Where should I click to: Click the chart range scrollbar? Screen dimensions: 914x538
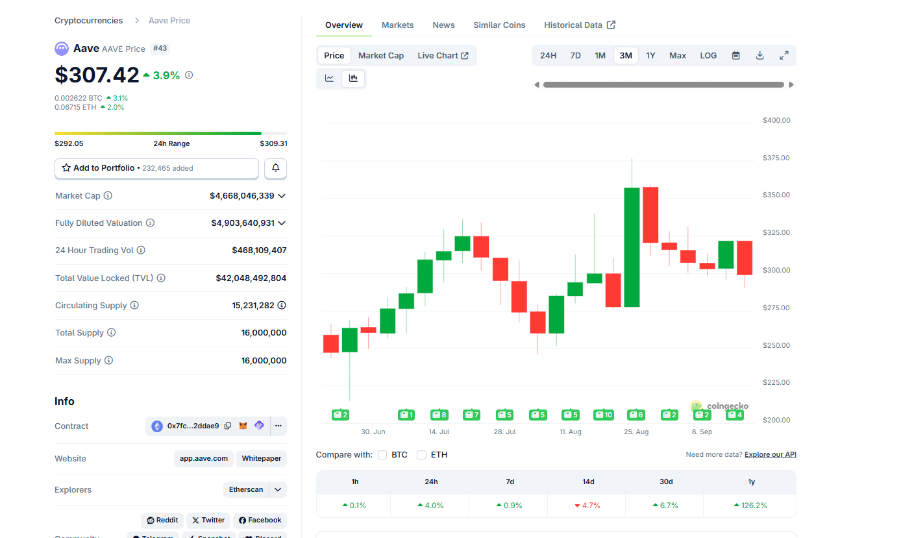[663, 85]
